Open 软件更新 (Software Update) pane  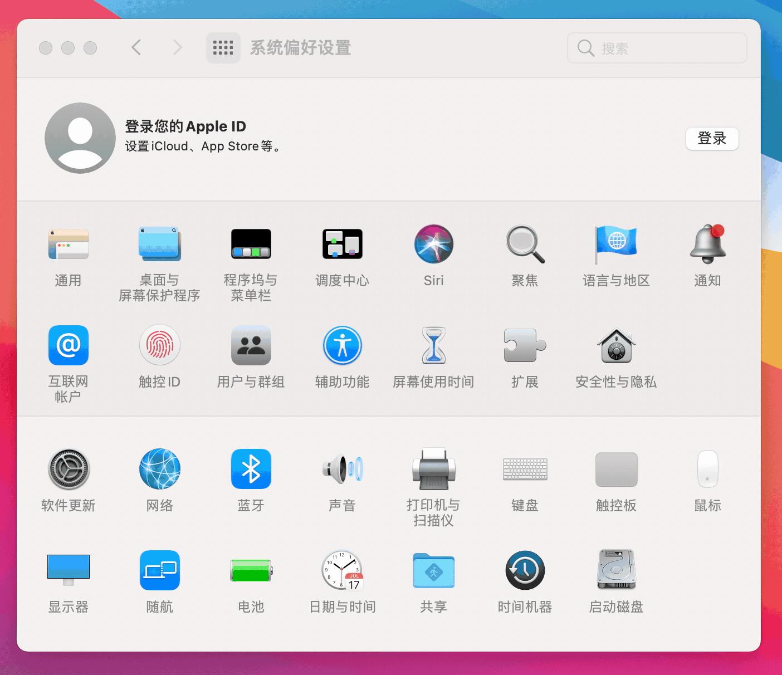tap(68, 469)
